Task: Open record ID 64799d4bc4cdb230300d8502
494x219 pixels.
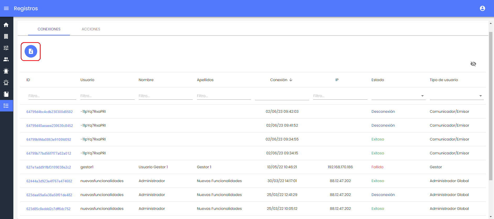Action: 50,112
